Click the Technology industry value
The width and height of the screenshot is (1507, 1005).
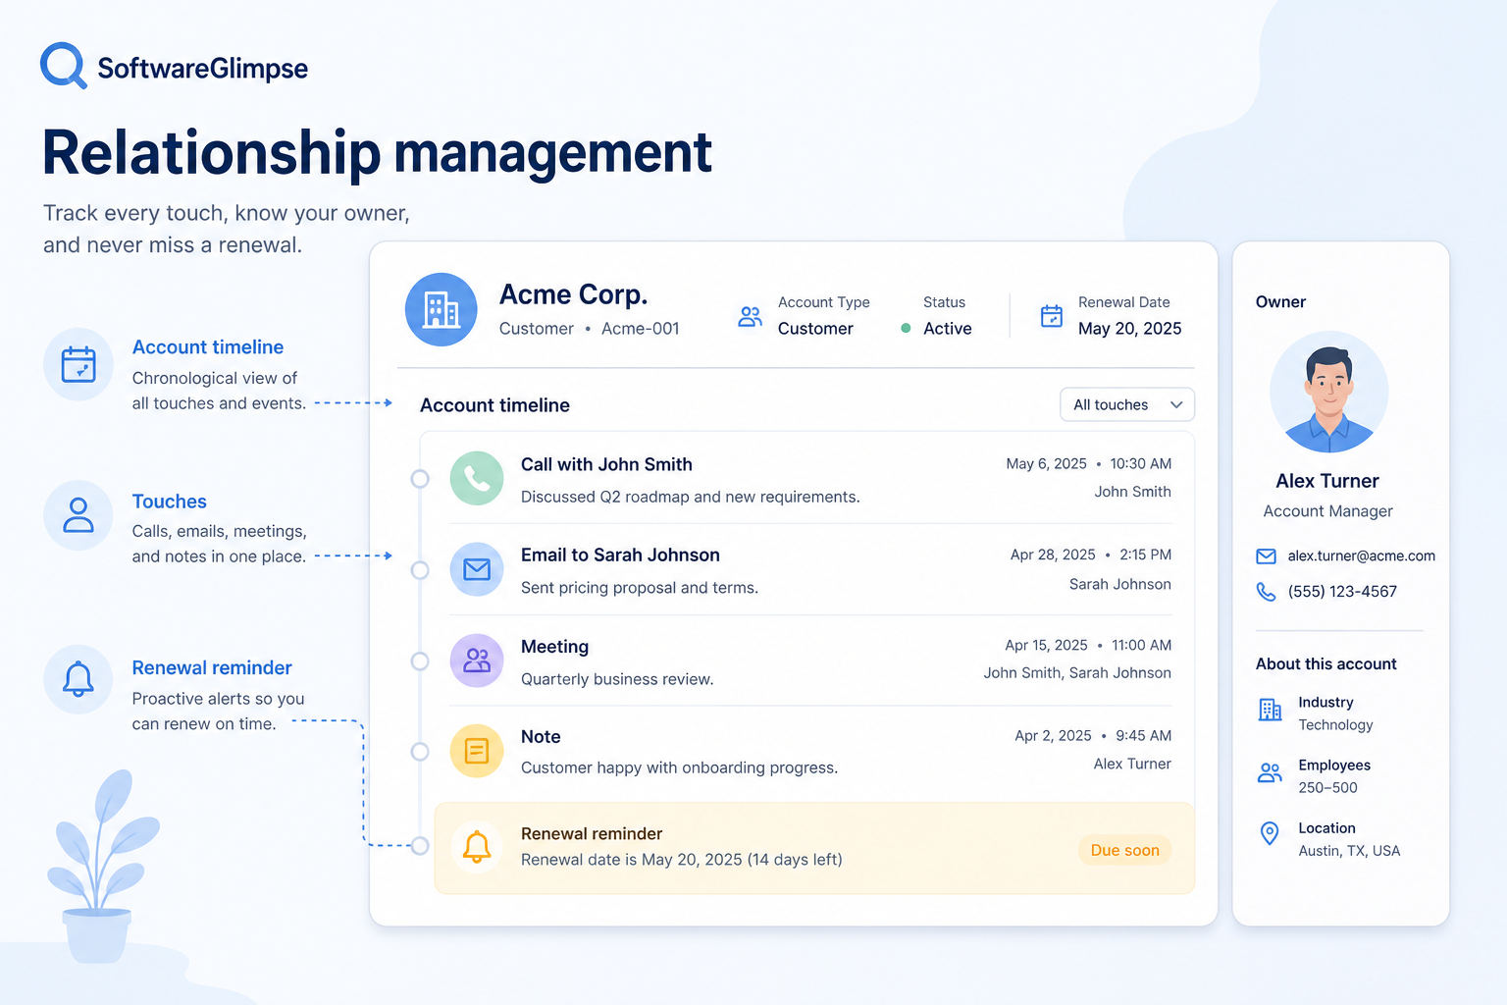tap(1335, 725)
